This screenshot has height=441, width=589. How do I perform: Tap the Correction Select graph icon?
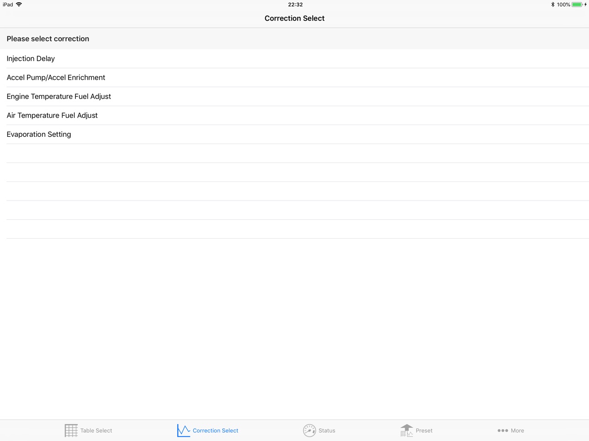pyautogui.click(x=184, y=431)
